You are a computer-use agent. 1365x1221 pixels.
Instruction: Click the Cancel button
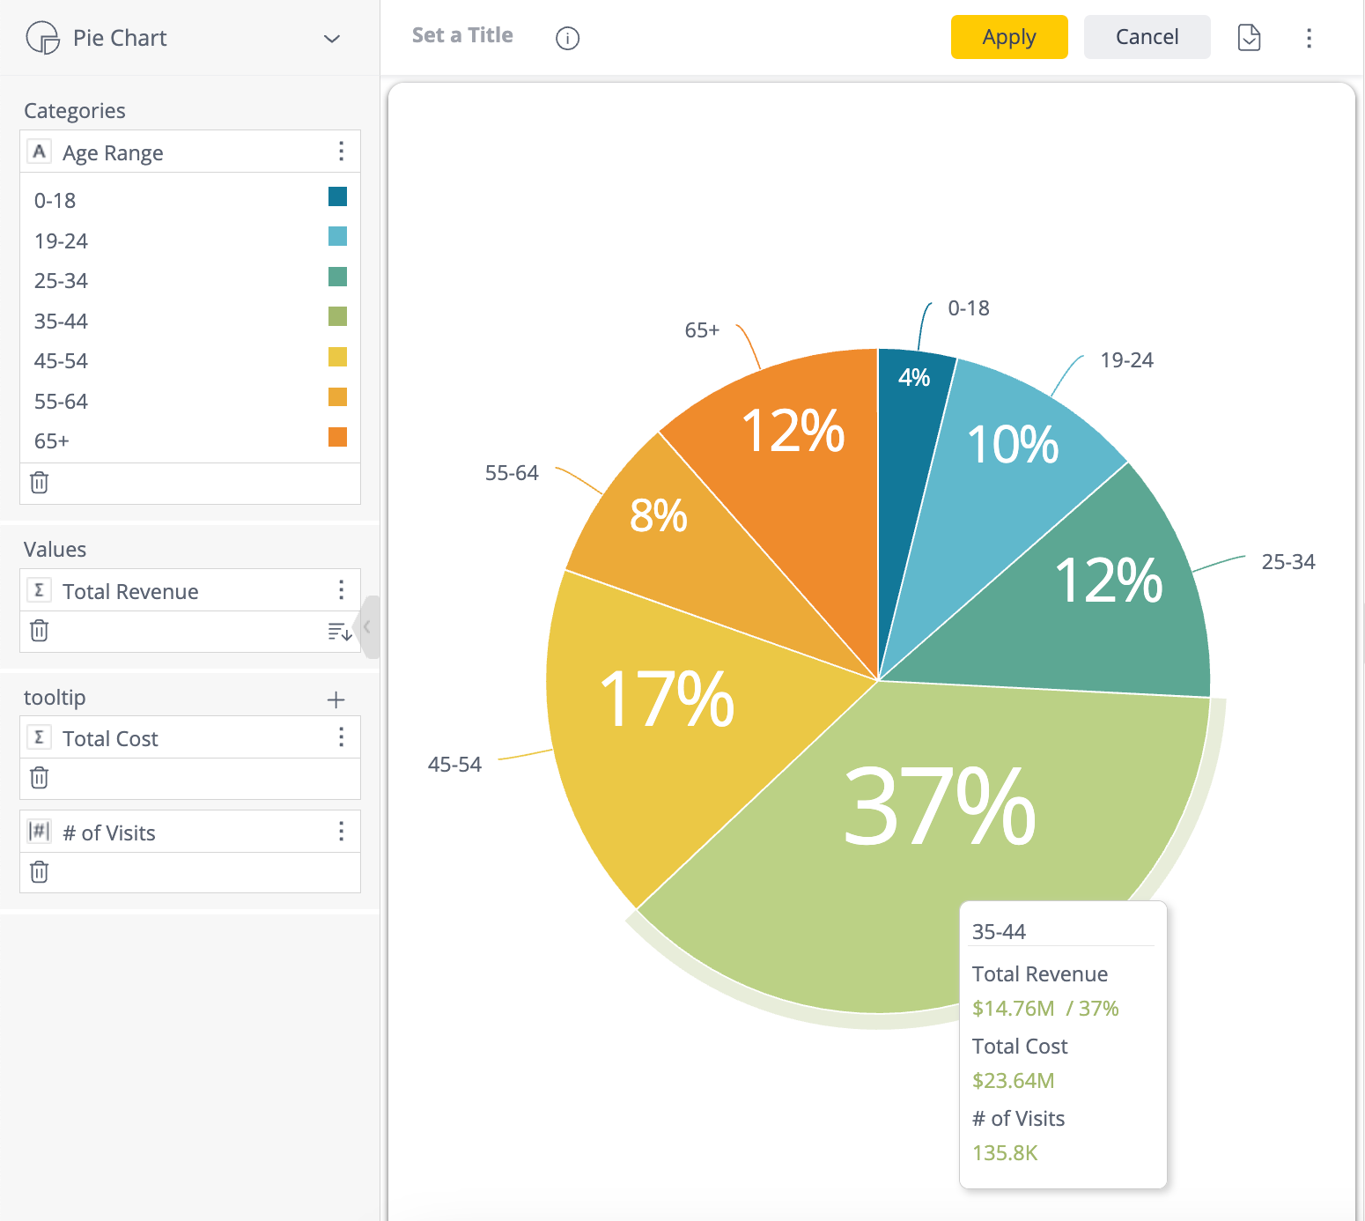coord(1147,37)
